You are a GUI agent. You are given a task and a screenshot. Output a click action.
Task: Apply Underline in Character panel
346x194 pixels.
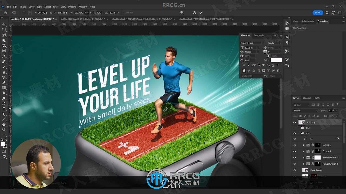tap(273, 65)
